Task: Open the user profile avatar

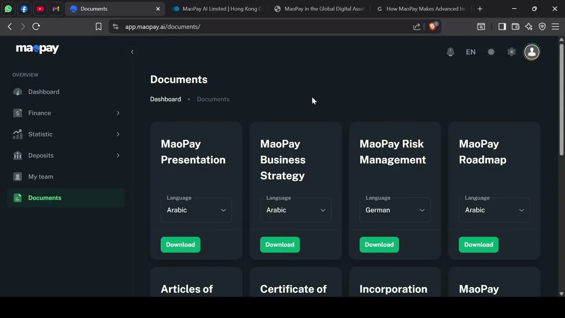Action: coord(531,52)
